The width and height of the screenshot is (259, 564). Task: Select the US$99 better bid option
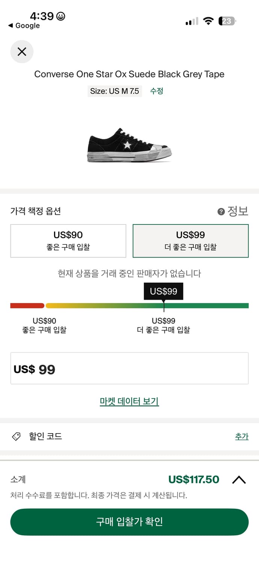pos(190,241)
